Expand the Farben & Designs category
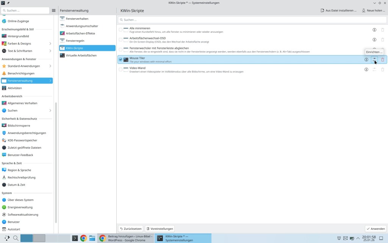 [50, 44]
